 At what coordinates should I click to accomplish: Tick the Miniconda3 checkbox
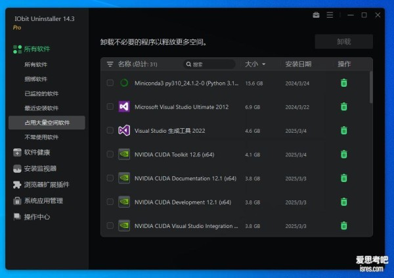110,83
